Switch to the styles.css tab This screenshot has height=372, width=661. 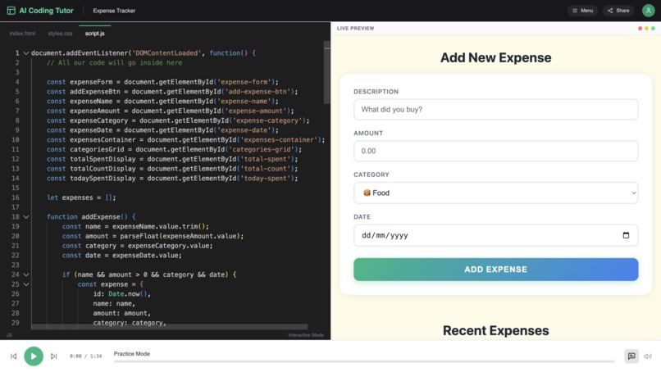coord(60,34)
